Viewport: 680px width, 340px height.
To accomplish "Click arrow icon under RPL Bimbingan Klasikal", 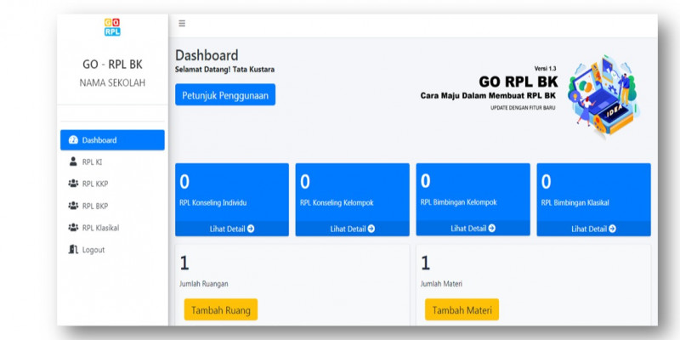I will click(612, 229).
